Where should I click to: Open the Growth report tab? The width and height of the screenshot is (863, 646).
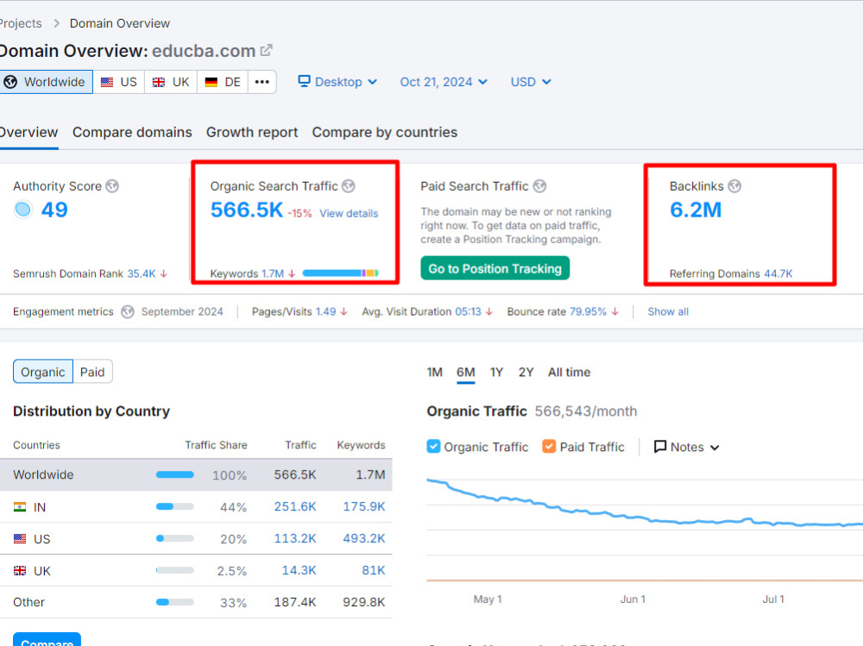coord(252,133)
